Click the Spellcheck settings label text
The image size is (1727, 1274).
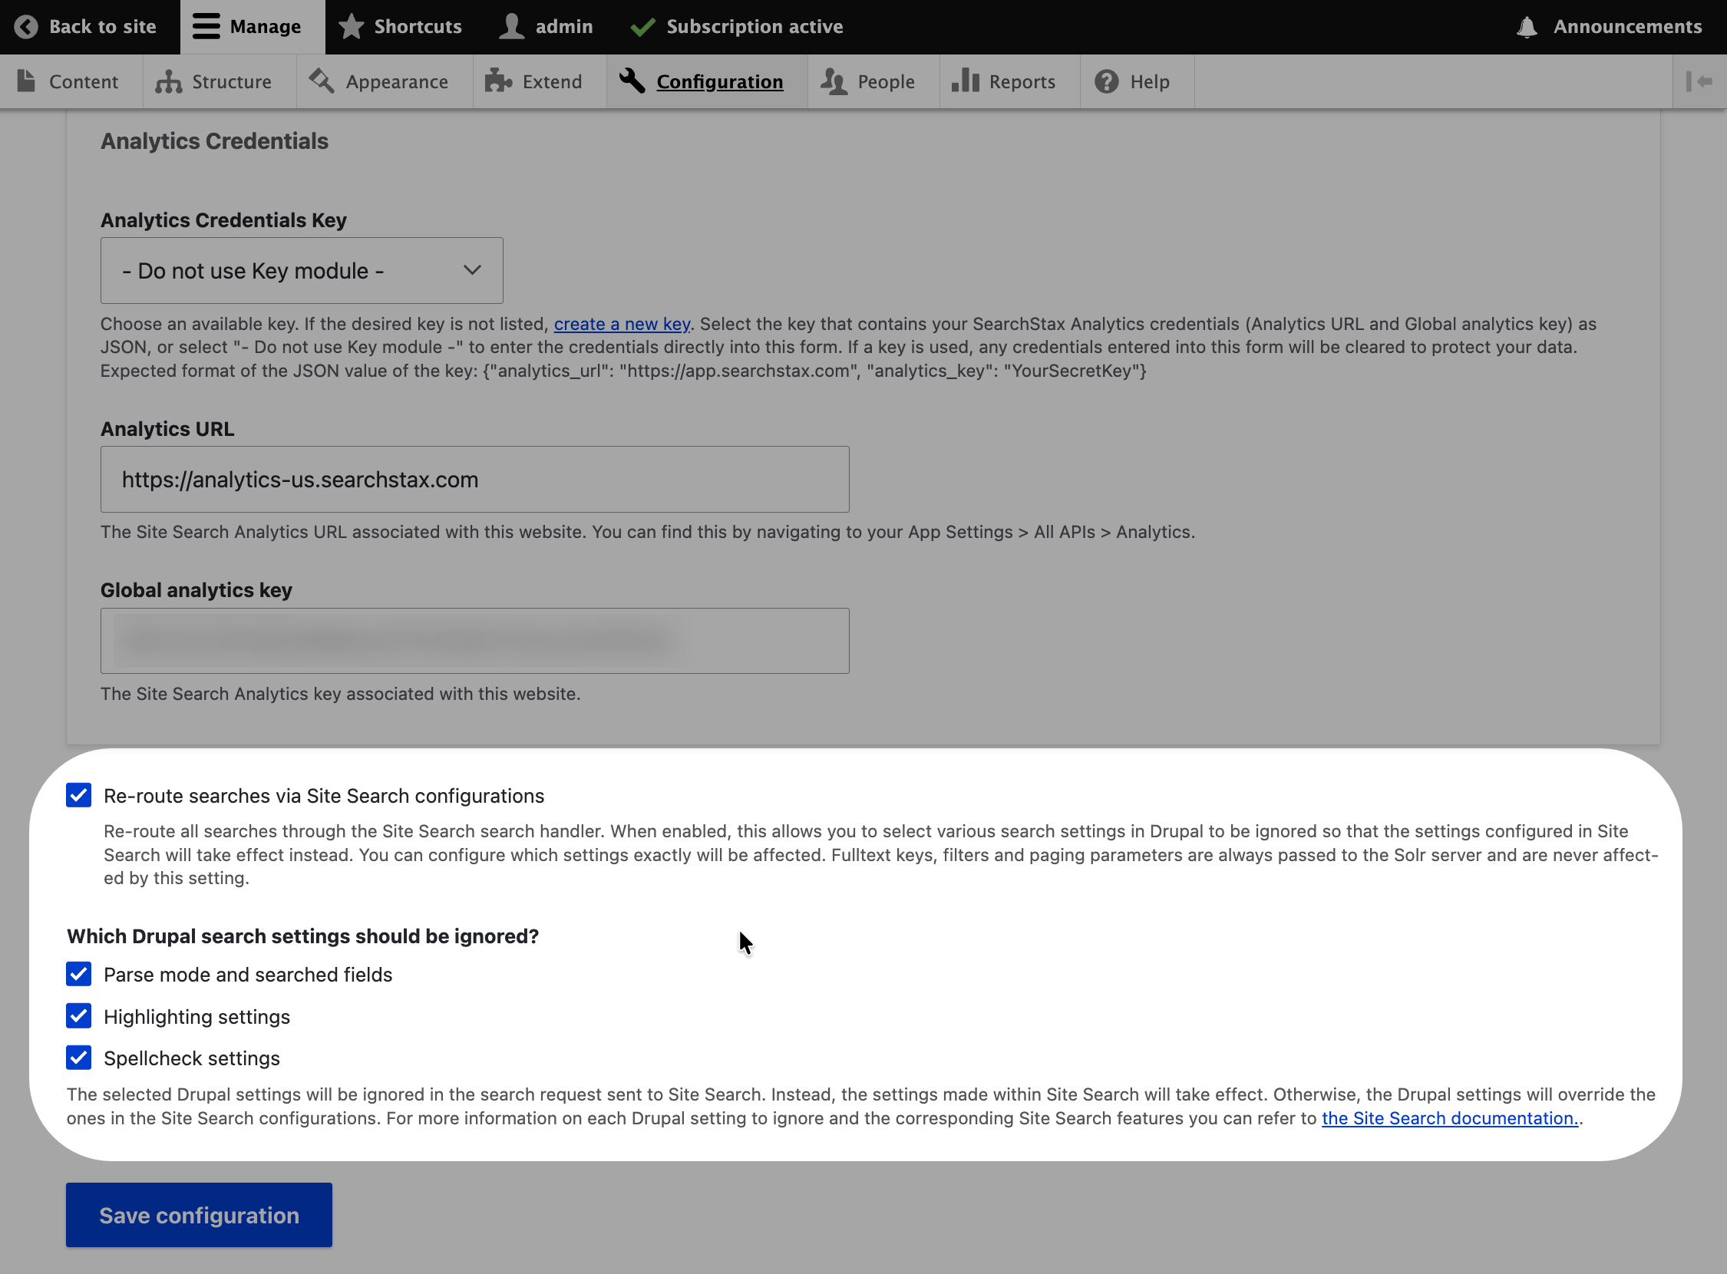[x=192, y=1058]
